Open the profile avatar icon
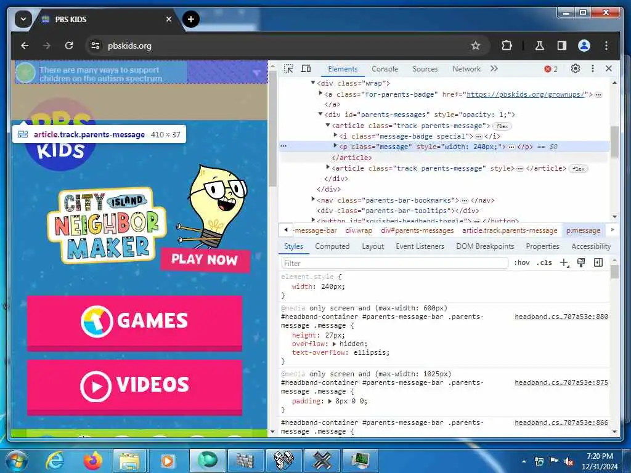 click(584, 46)
